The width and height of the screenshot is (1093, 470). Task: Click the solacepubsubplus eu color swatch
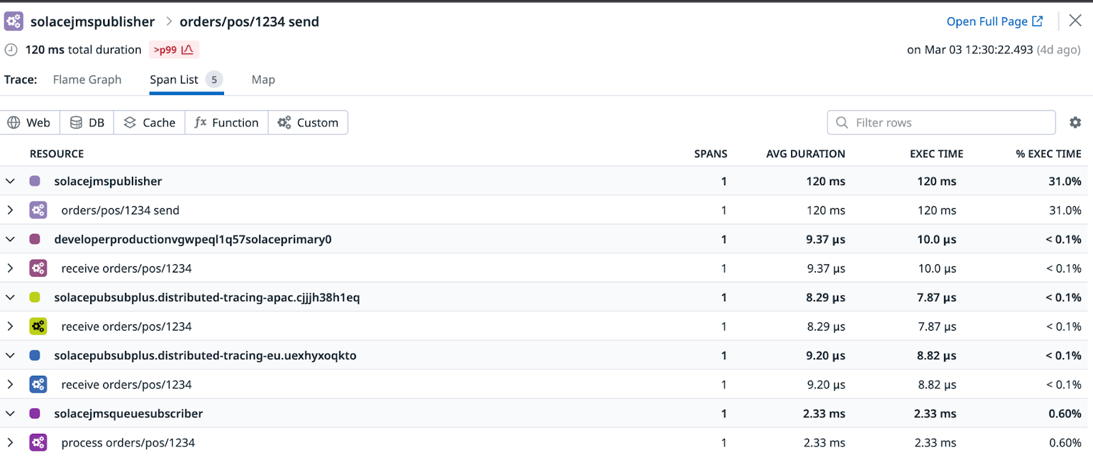click(x=35, y=355)
